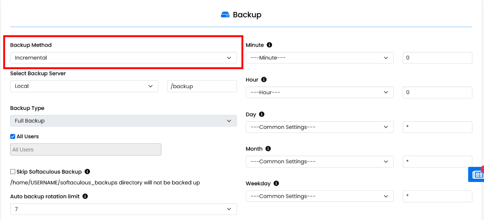Click the Hour value input field

coord(437,92)
